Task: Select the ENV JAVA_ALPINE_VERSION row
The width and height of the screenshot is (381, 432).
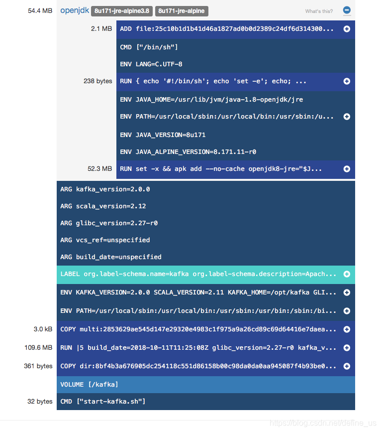Action: point(235,152)
